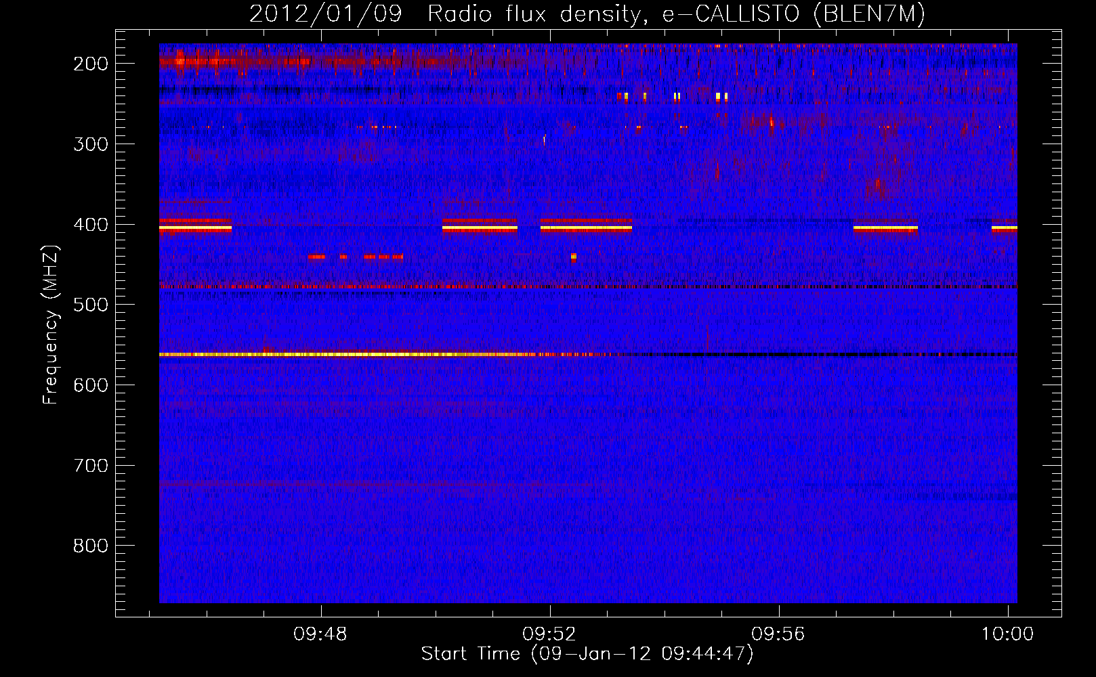Screen dimensions: 1096x677
Task: Select the 800 frequency tick label
Action: [x=90, y=546]
